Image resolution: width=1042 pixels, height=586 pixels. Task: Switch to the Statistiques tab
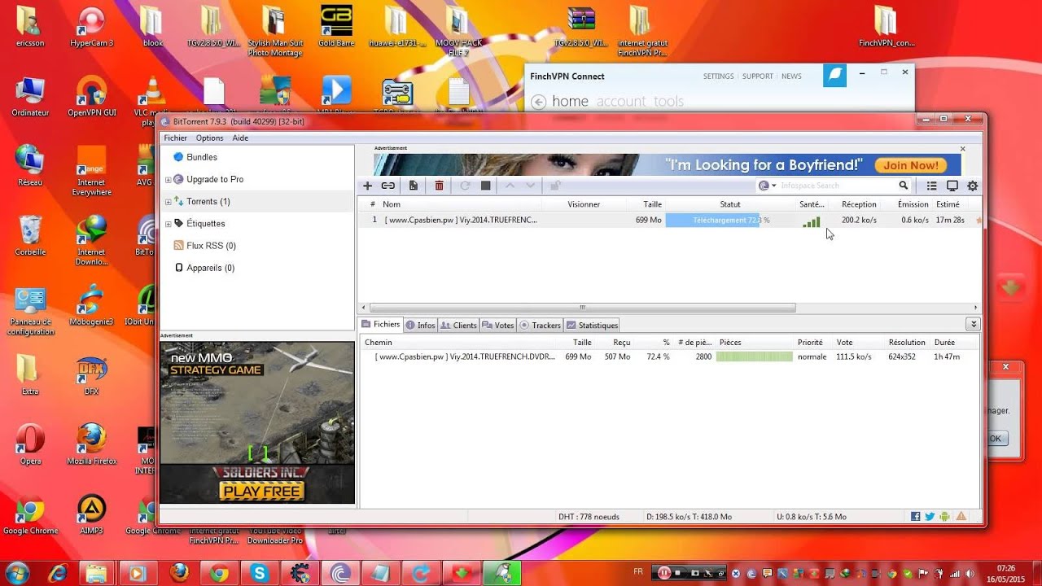(592, 325)
